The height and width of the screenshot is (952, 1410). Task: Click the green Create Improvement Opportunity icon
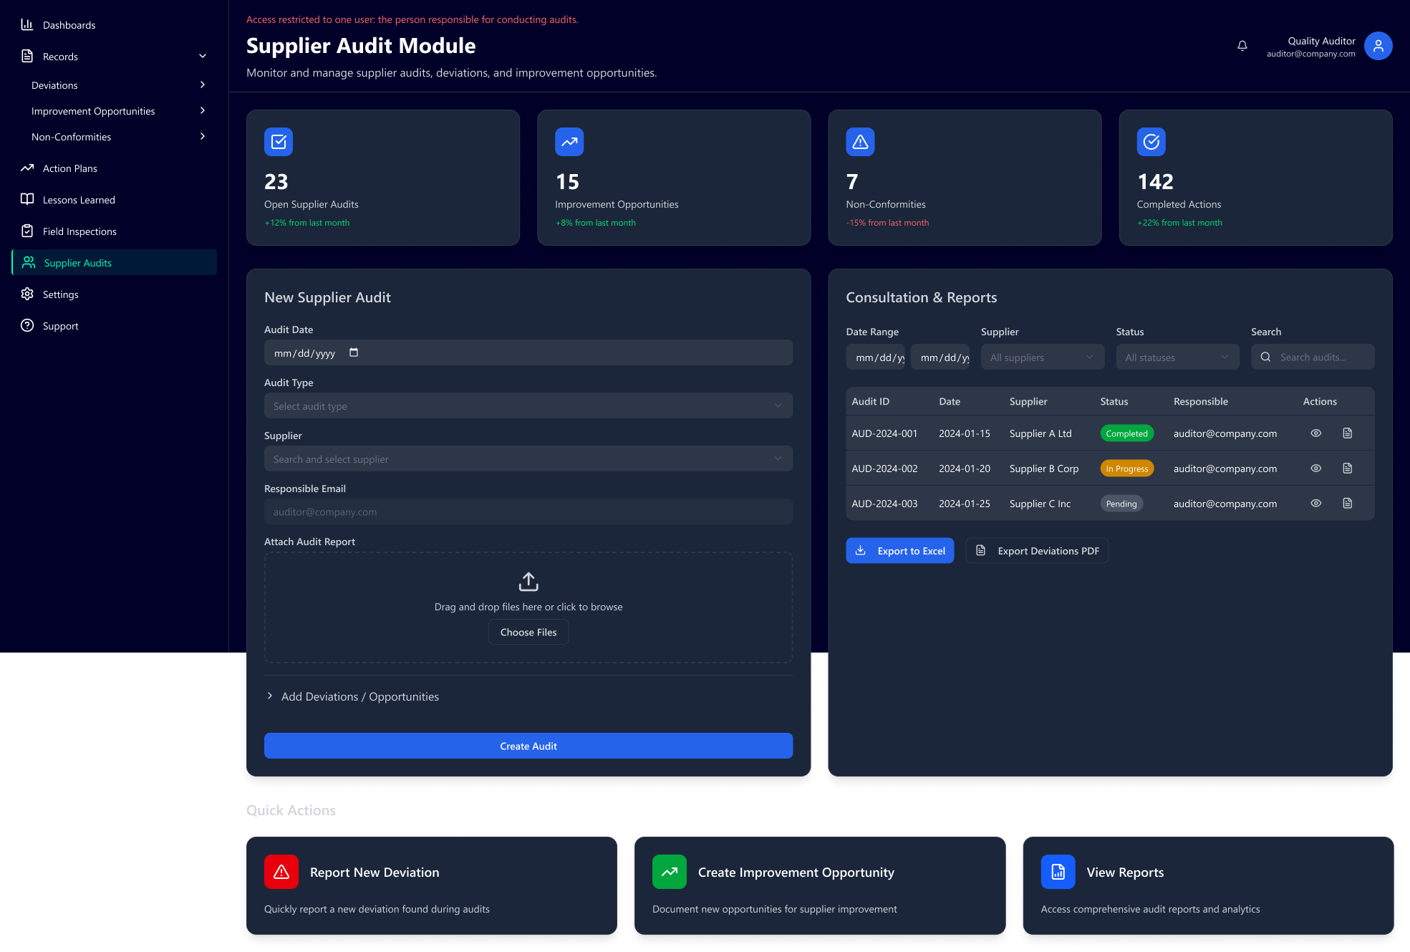click(670, 872)
